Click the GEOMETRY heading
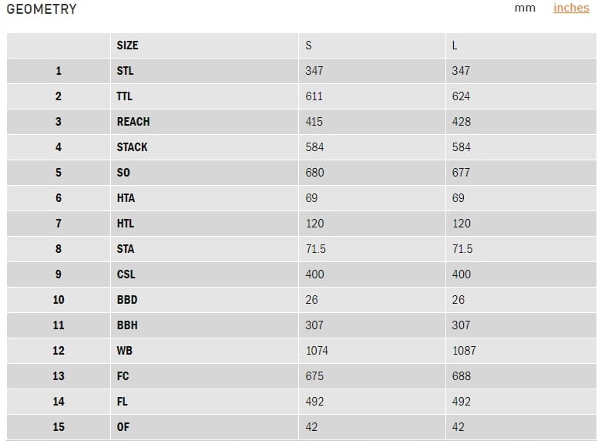 pyautogui.click(x=42, y=9)
